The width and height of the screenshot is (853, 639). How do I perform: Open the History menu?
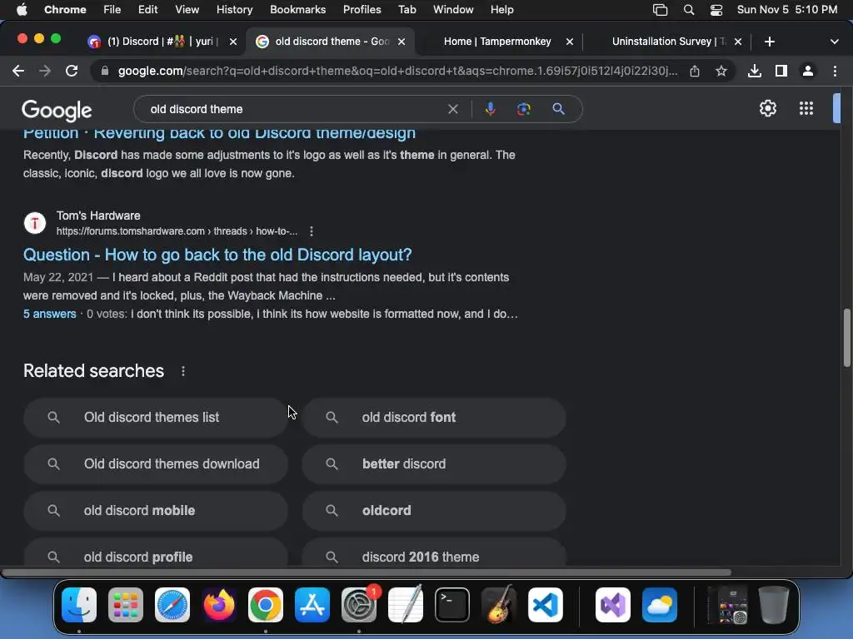[x=234, y=10]
